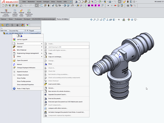Image resolution: width=164 pixels, height=123 pixels.
Task: Click Cleanup view folder icon
Action: tap(21, 11)
